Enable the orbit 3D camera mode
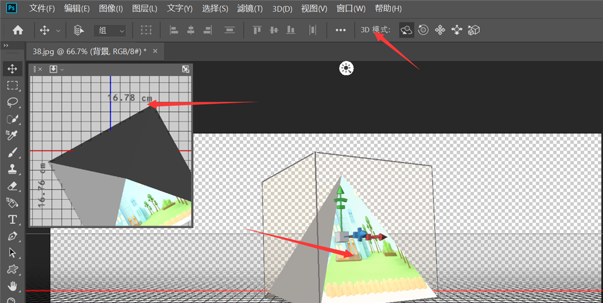 406,30
